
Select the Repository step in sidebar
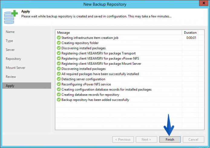(x=13, y=59)
